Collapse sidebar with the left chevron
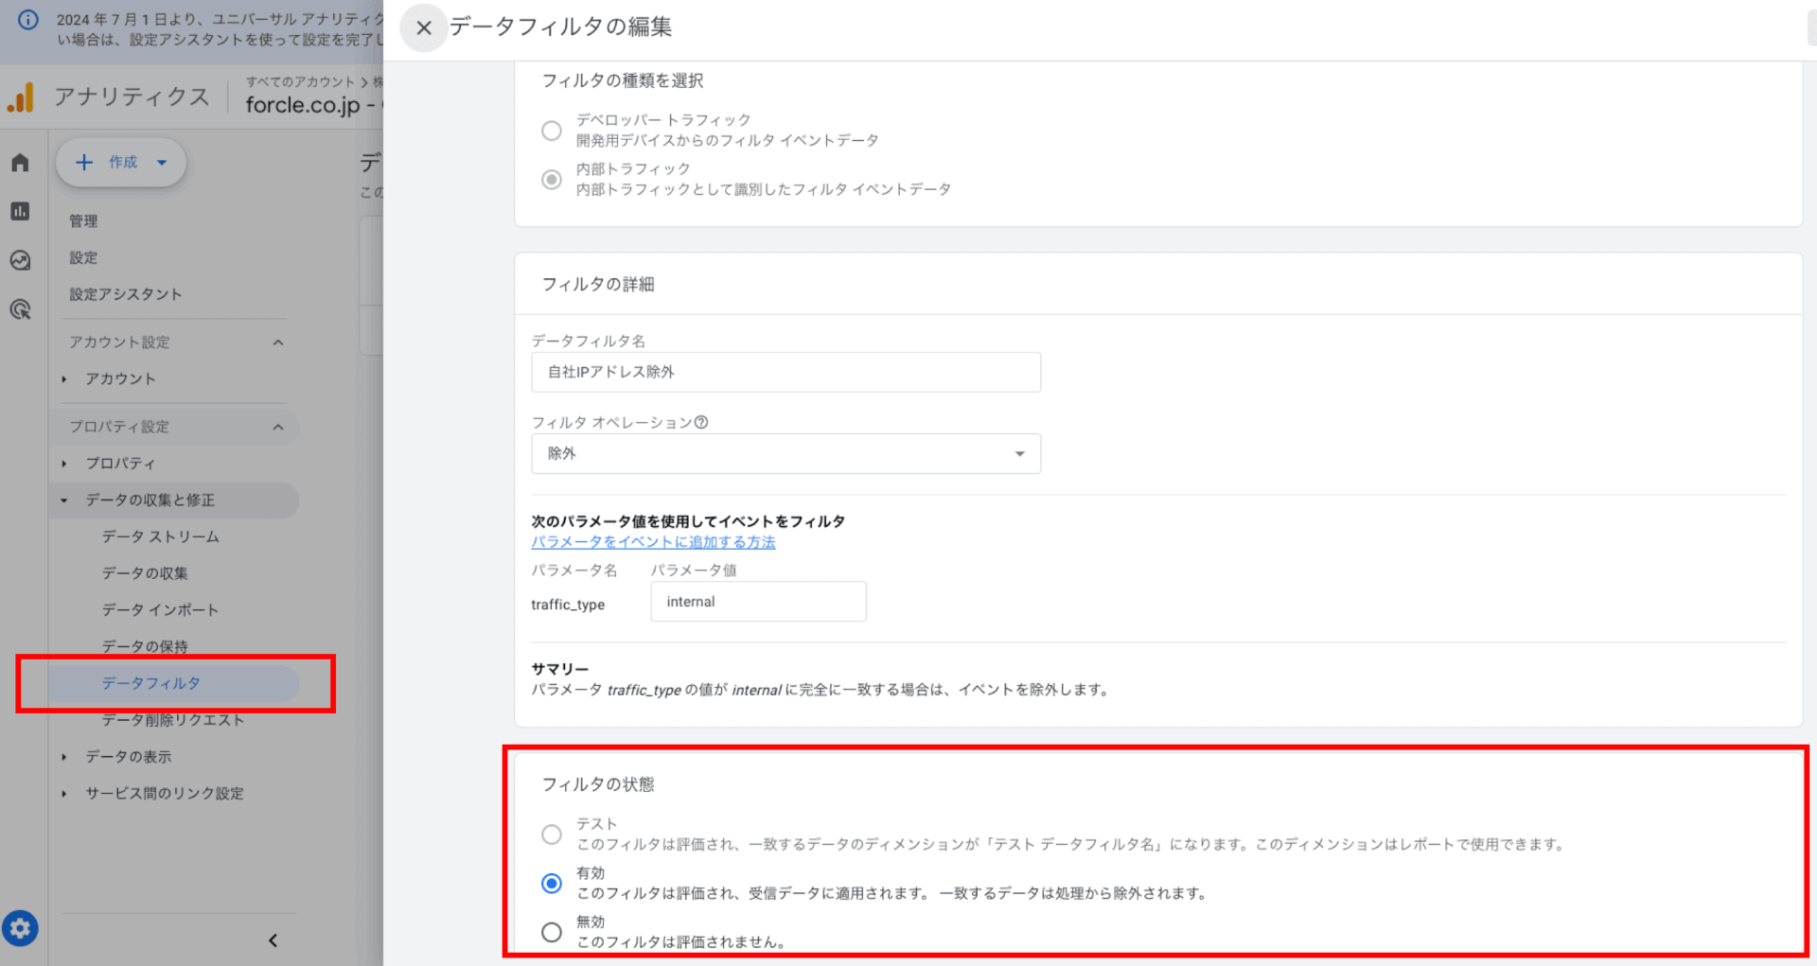 pos(273,940)
